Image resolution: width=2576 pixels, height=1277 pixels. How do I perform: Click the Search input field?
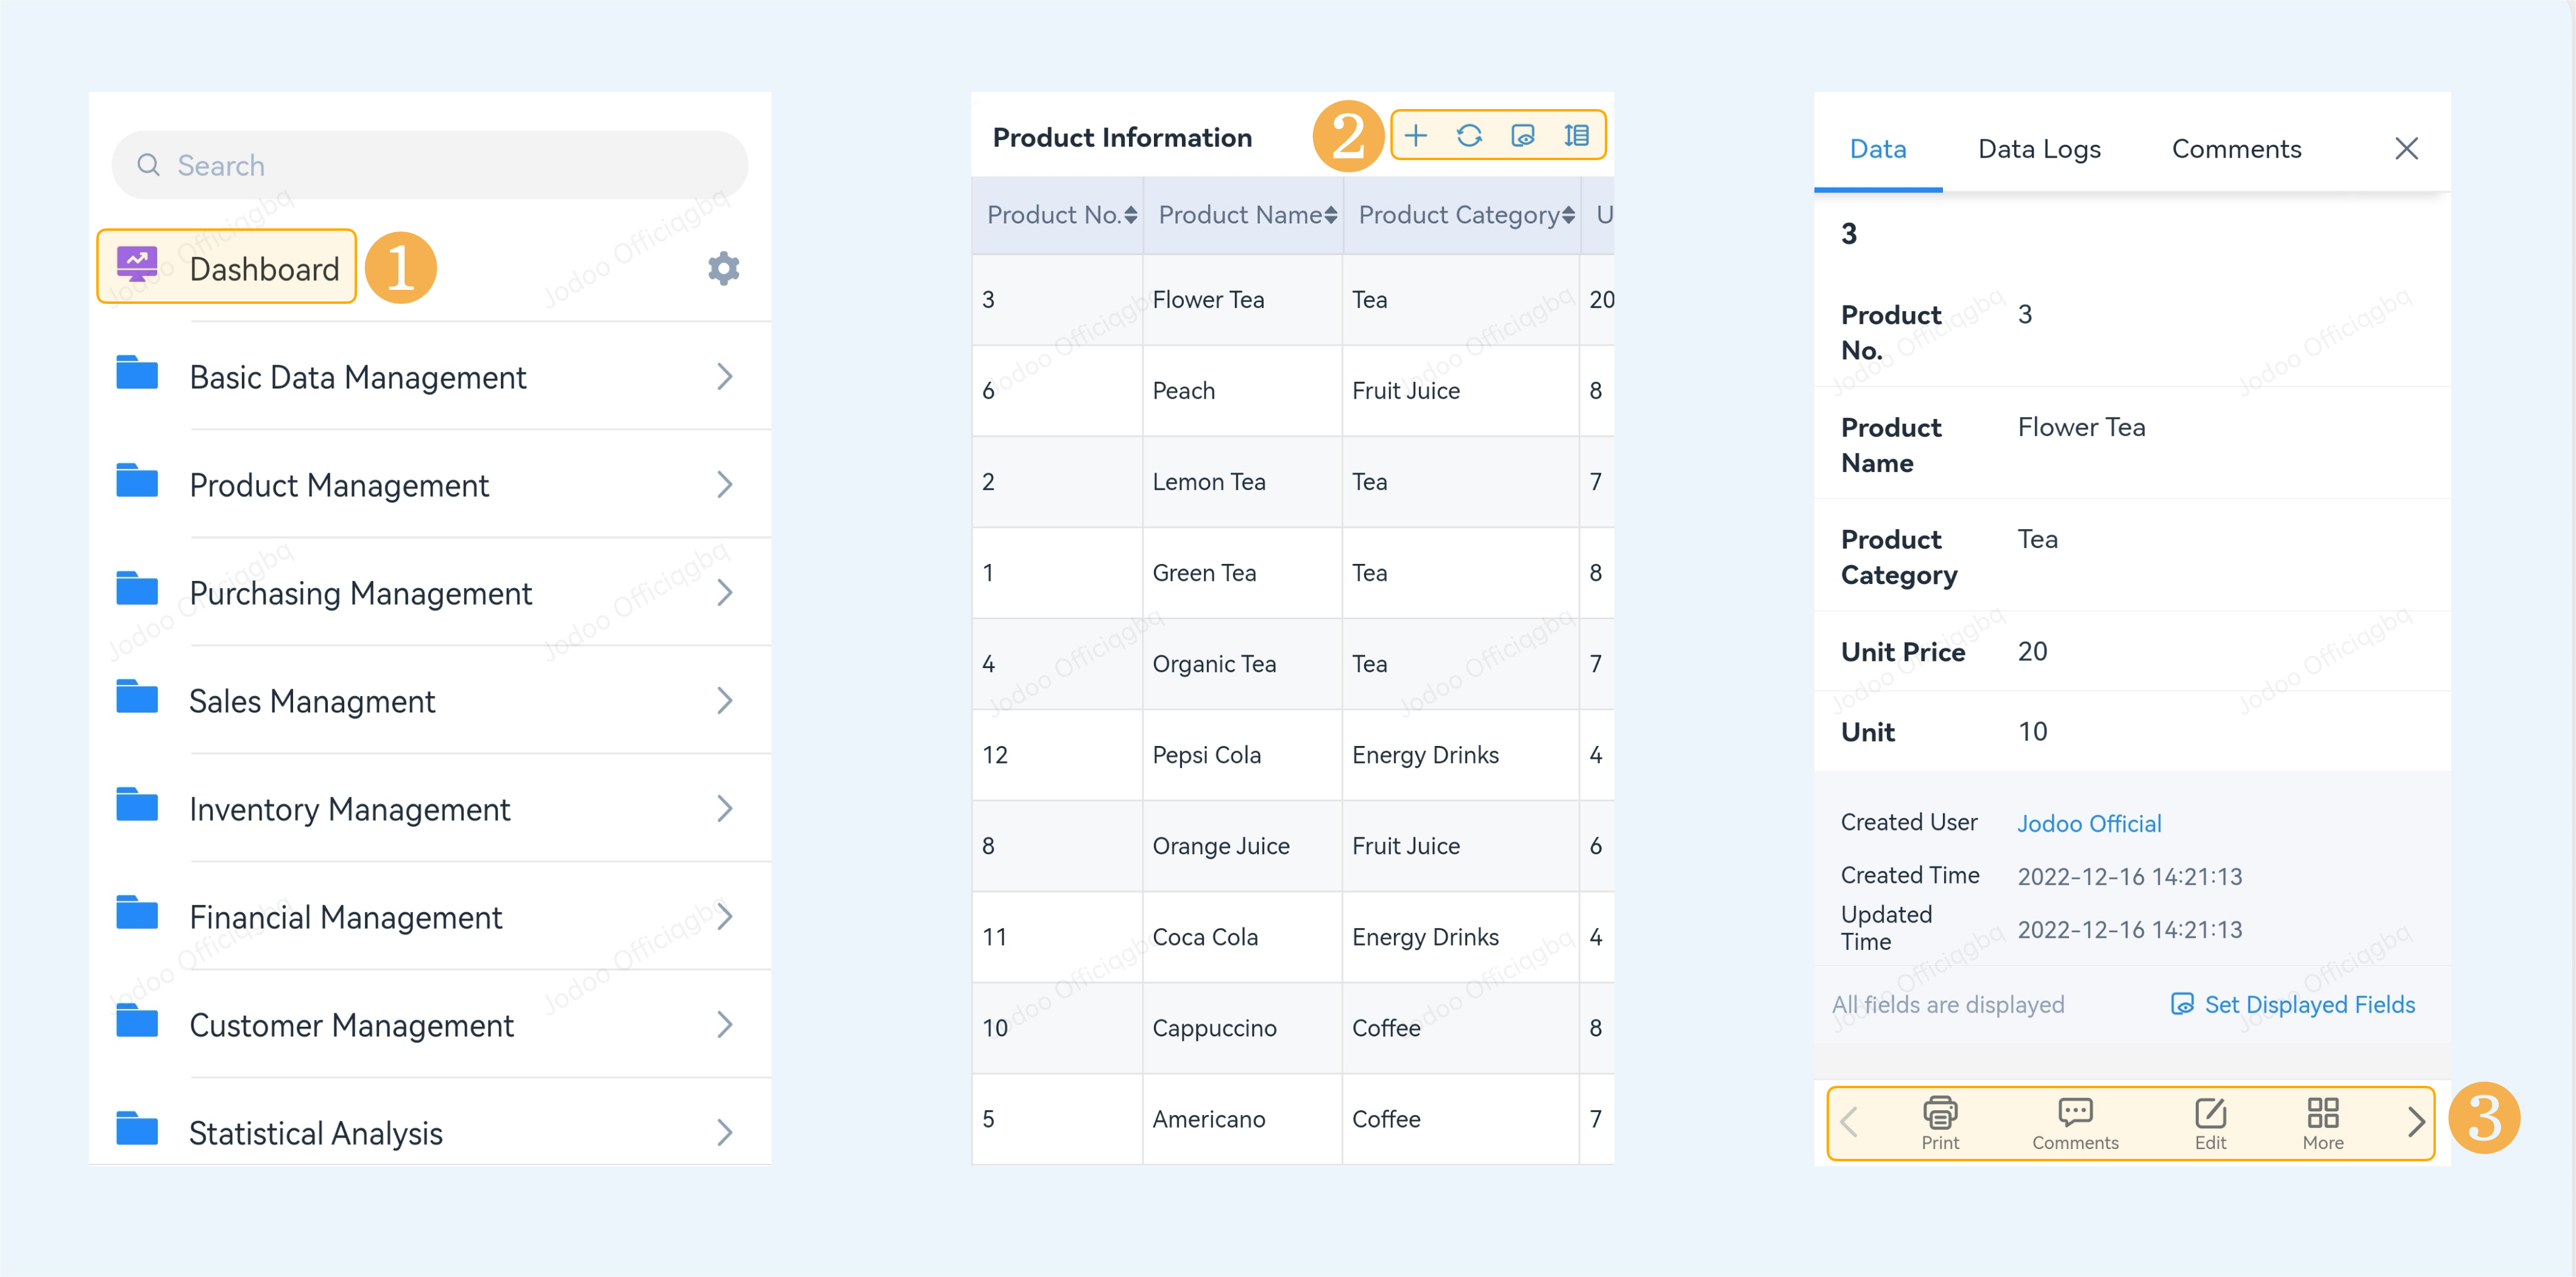430,165
